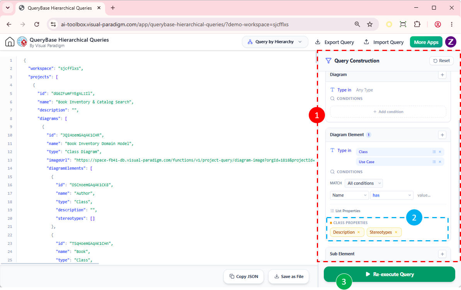This screenshot has height=290, width=461.
Task: Add a Diagram filter with plus
Action: click(442, 75)
